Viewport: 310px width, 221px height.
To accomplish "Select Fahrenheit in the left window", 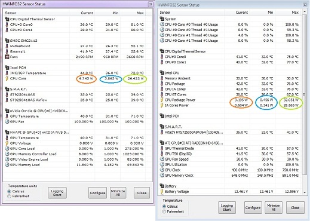I will (9, 196).
